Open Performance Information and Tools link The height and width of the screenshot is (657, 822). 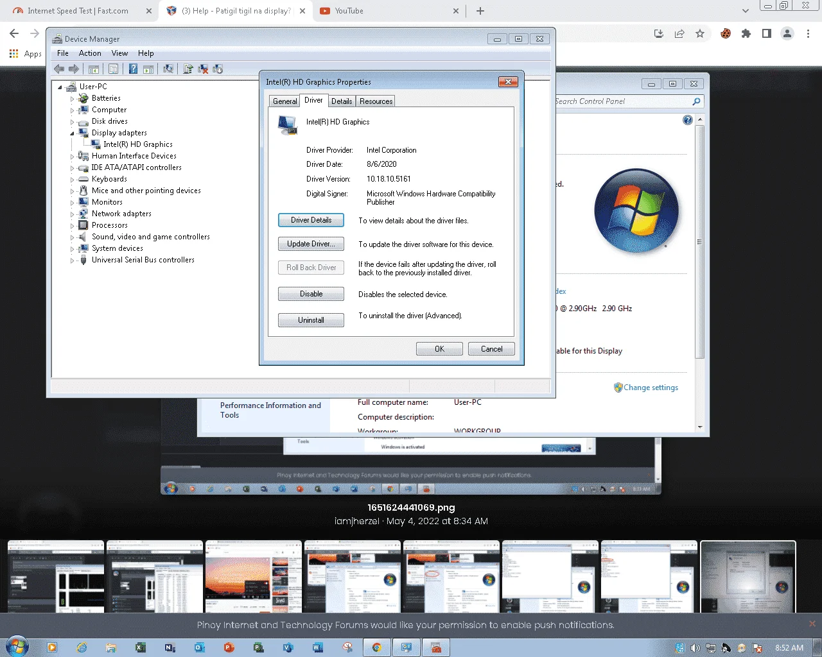tap(270, 410)
